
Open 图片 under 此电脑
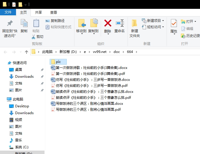pos(15,126)
